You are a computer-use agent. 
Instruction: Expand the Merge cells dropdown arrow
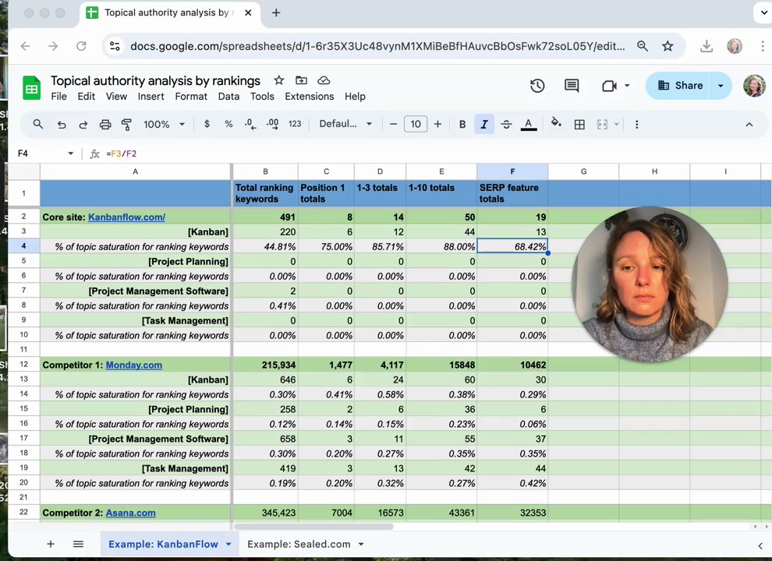point(616,125)
